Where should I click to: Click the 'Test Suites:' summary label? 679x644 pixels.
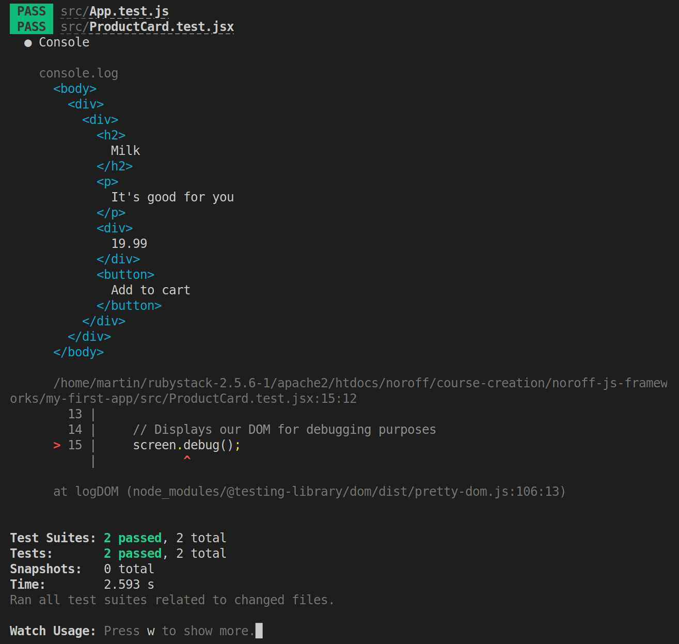(x=53, y=538)
